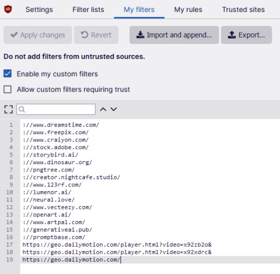
Task: Select line ://www.dreamstime.com/
Action: 61,125
